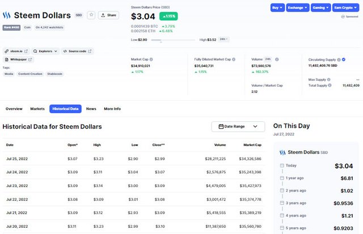This screenshot has height=234, width=363.
Task: Click volume value $11,387,650
Action: (216, 227)
